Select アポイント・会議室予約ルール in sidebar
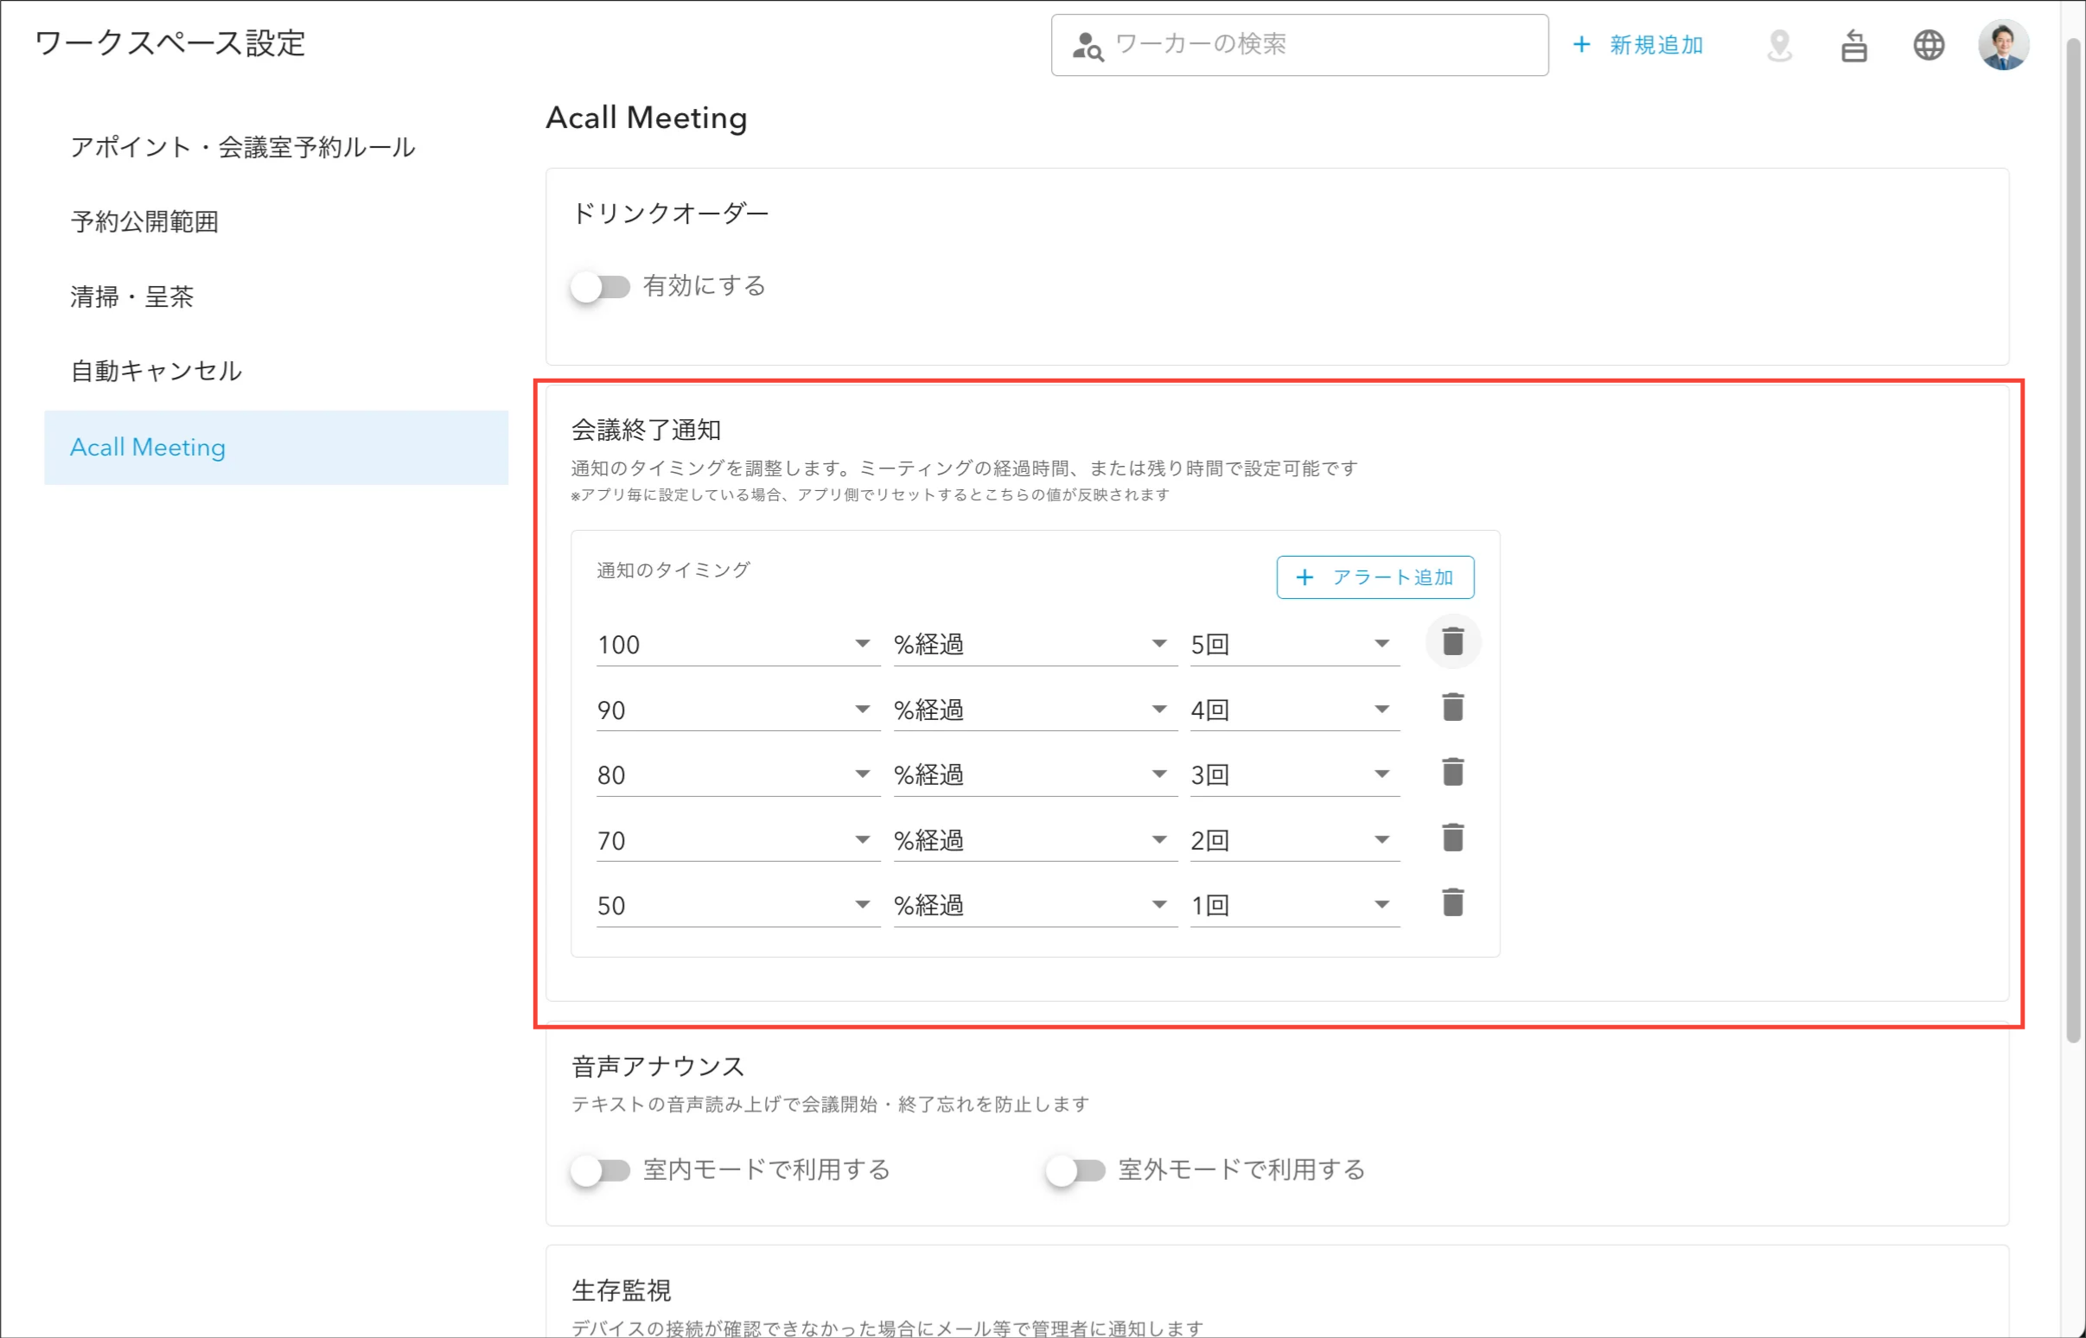This screenshot has height=1338, width=2086. [x=277, y=148]
